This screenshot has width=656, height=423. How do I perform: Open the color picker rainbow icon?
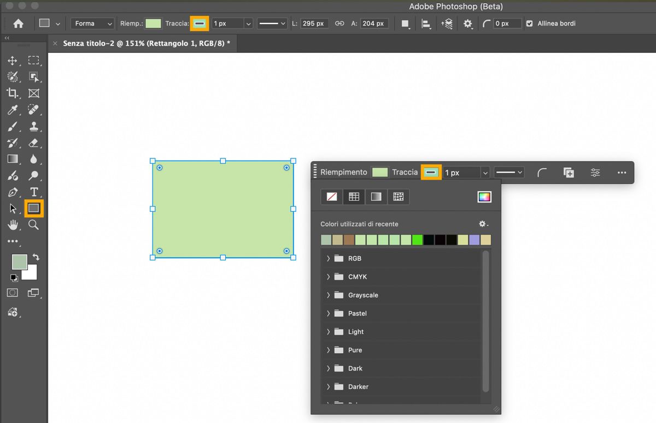(484, 197)
